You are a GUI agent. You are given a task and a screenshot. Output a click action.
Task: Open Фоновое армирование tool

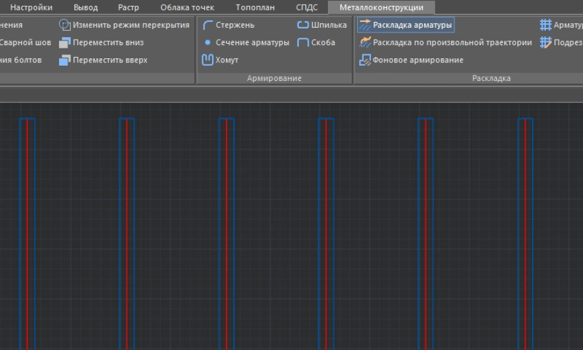pyautogui.click(x=411, y=60)
